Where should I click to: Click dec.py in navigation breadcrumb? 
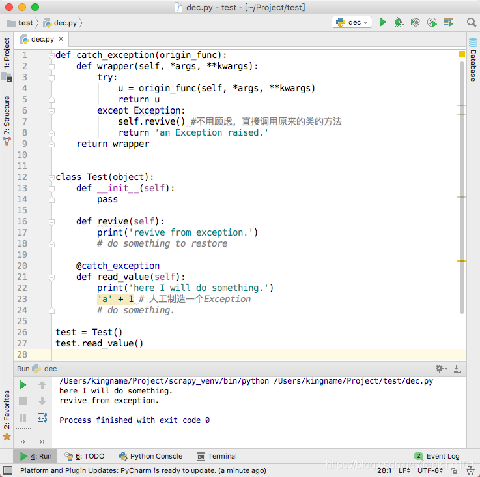point(60,23)
